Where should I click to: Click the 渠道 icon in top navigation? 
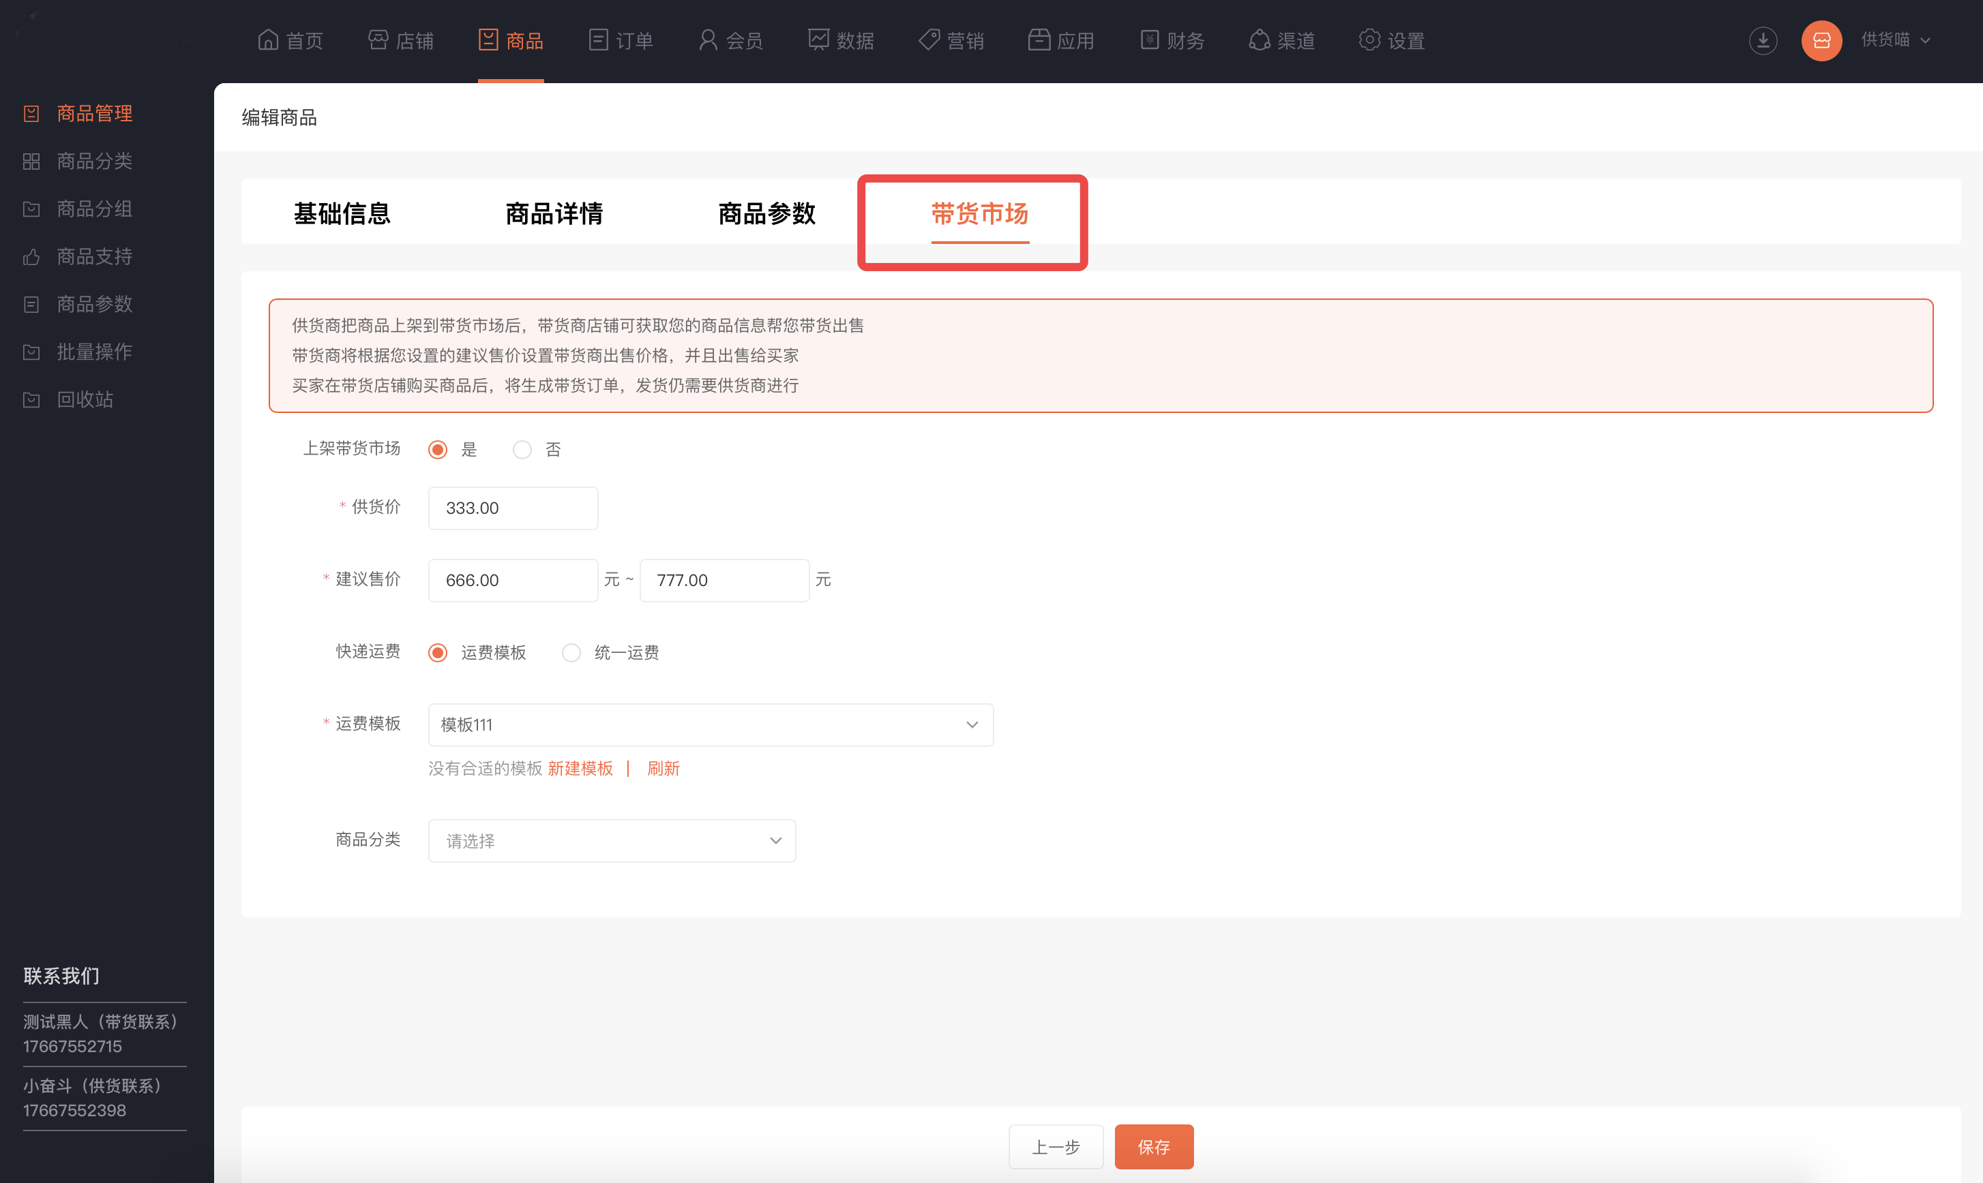coord(1259,40)
